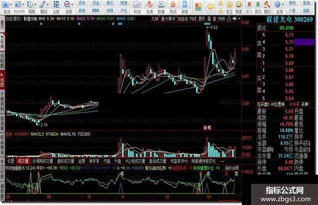Click buy level 1 price 5.68
This screenshot has height=205, width=318.
pyautogui.click(x=289, y=70)
